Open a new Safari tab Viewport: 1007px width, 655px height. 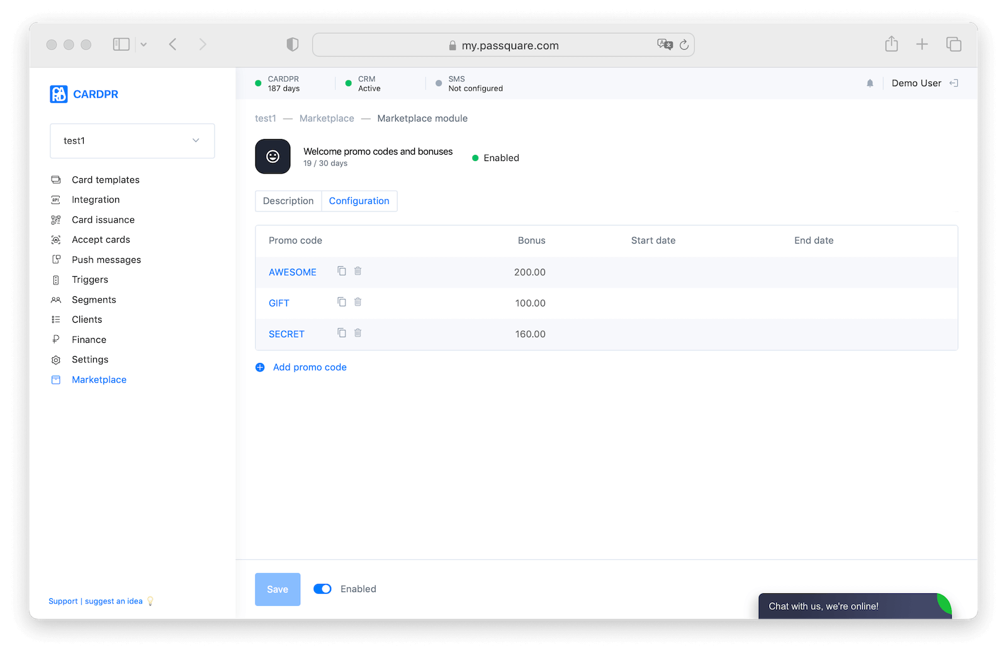(922, 44)
